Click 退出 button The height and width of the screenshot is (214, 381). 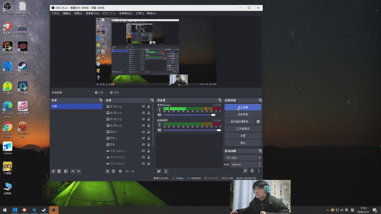pyautogui.click(x=243, y=143)
